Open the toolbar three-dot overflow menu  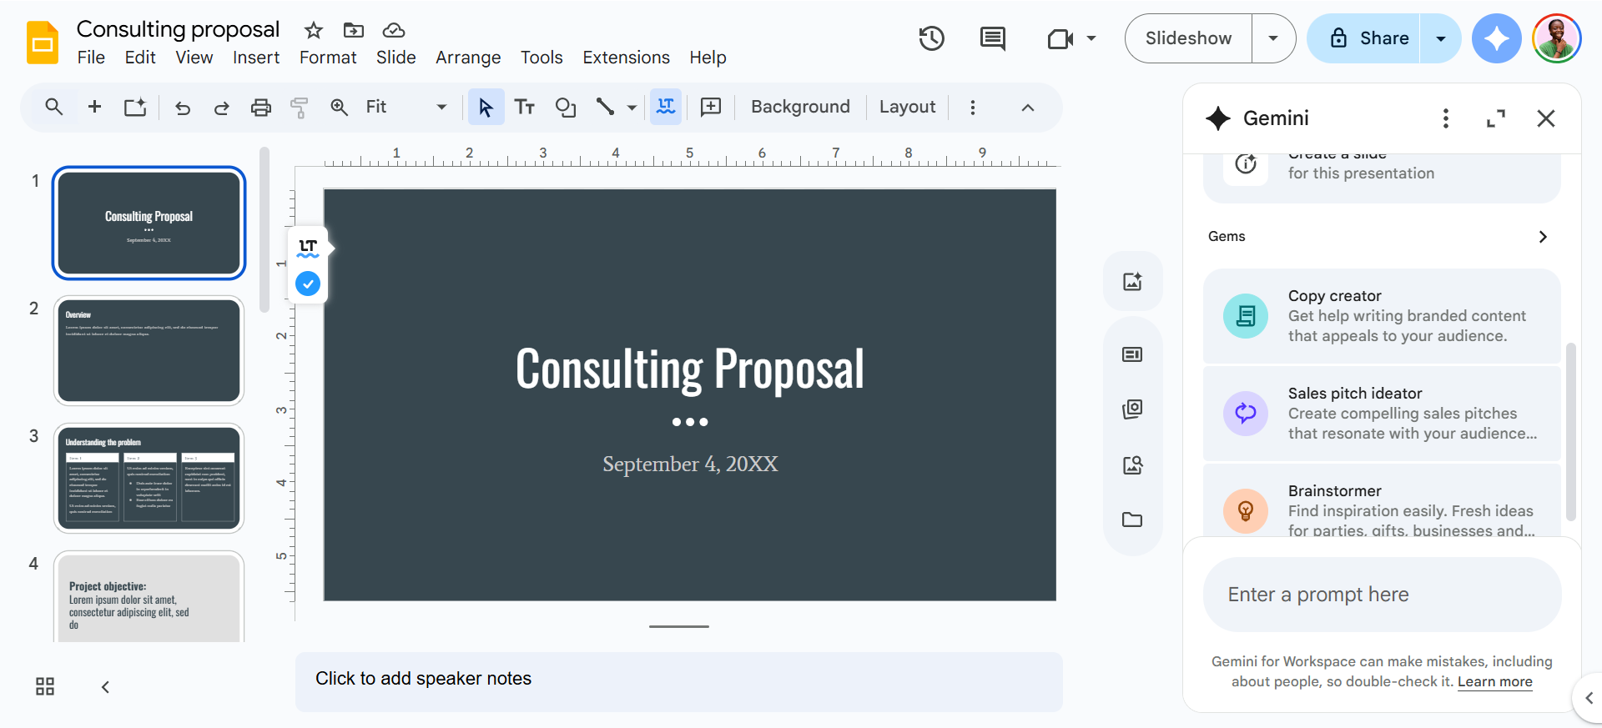[x=973, y=107]
